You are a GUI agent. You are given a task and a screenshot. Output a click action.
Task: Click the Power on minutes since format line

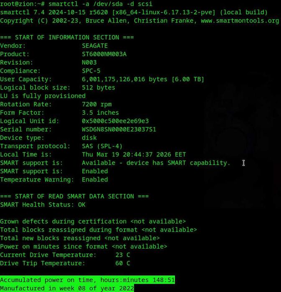click(84, 247)
